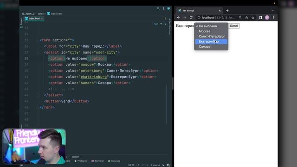The image size is (297, 167).
Task: Click 'Не выбрано' text in code line 38
Action: point(76,58)
